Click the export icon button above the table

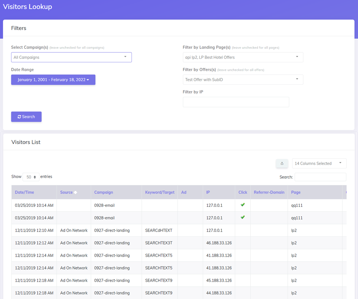click(x=282, y=163)
